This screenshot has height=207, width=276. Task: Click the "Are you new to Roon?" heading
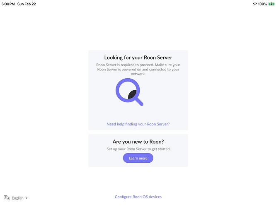click(x=138, y=142)
